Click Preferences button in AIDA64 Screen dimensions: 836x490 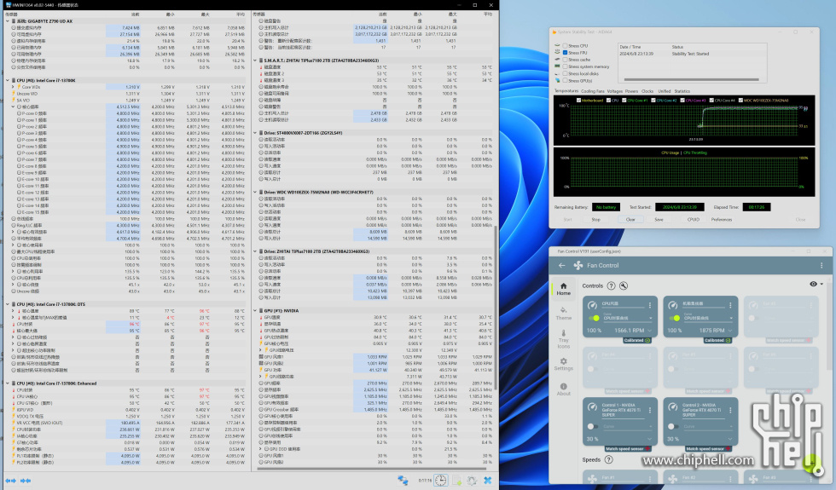[722, 220]
